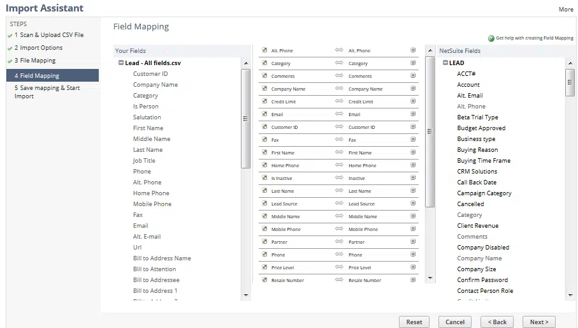Remove the Customer ID mapping row
This screenshot has width=578, height=328.
pyautogui.click(x=413, y=126)
